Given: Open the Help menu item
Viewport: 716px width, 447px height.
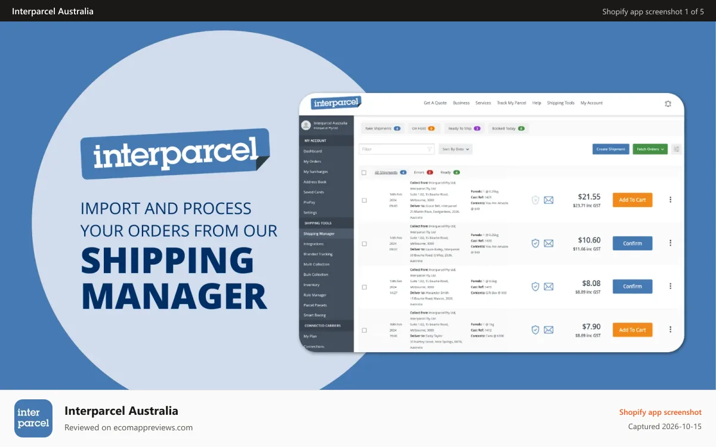Looking at the screenshot, I should pos(536,103).
